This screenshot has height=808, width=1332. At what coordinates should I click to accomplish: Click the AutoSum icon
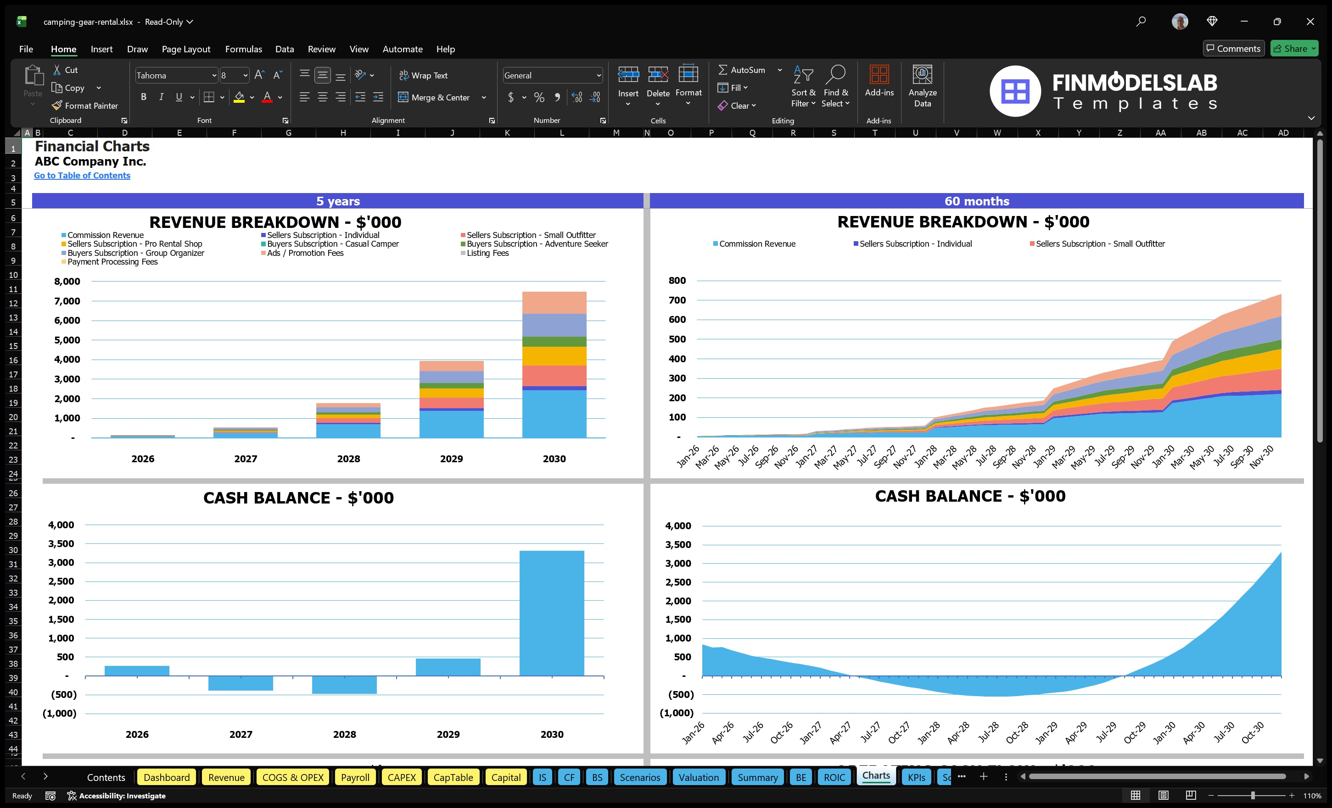[x=724, y=70]
